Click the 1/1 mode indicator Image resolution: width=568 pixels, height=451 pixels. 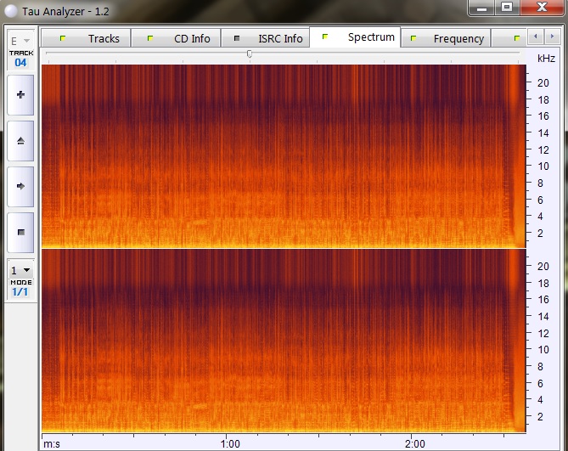point(20,291)
